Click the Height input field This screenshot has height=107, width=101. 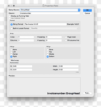click(x=69, y=70)
